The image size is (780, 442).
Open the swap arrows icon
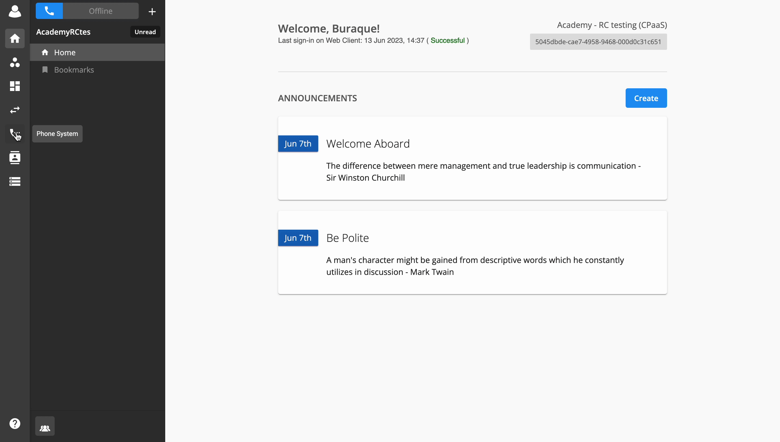[15, 110]
